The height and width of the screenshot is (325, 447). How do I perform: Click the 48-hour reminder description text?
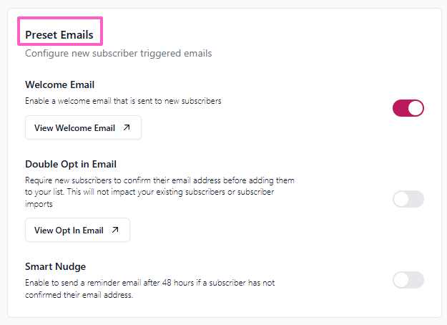pyautogui.click(x=150, y=288)
